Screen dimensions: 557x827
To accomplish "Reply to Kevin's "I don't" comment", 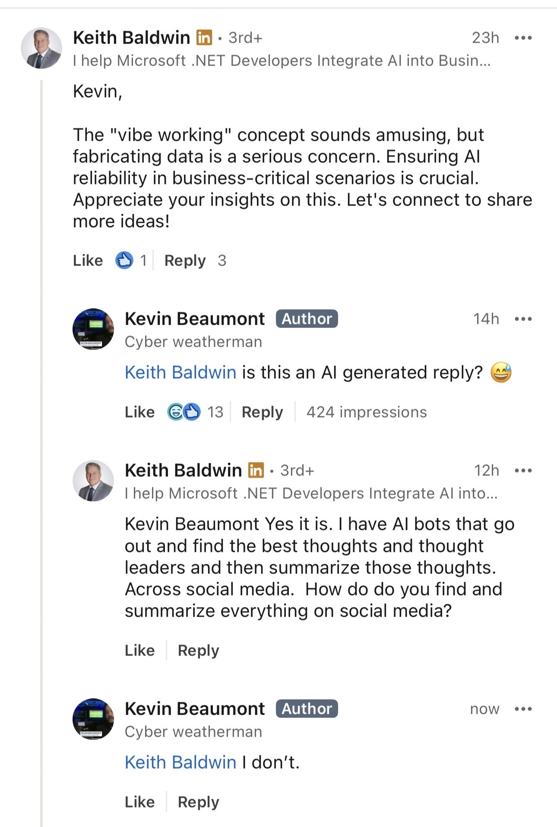I will pyautogui.click(x=198, y=802).
